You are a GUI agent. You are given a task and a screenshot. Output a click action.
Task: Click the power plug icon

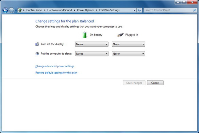(x=120, y=35)
